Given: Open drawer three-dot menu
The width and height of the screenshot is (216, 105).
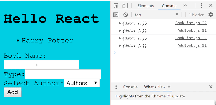Looking at the screenshot, I should [x=116, y=87].
